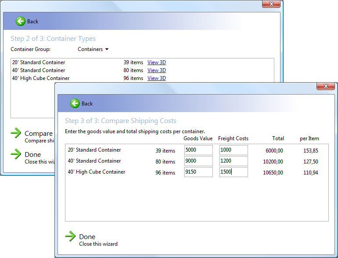Open View 3D for 40' Standard Container
Screen dimensions: 338x258
coord(156,70)
